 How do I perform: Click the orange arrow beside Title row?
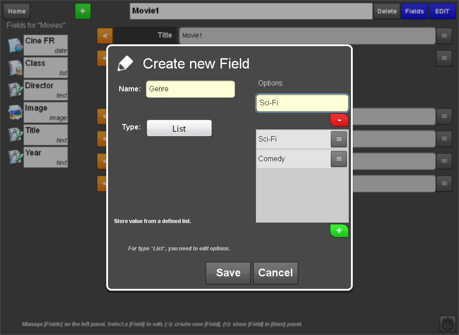point(105,36)
